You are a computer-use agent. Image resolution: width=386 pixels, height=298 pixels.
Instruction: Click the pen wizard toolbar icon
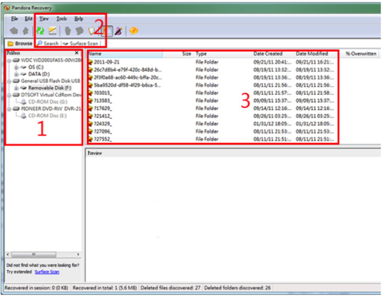[x=119, y=31]
